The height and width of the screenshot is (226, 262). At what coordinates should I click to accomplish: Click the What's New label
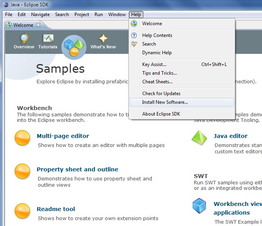click(103, 47)
